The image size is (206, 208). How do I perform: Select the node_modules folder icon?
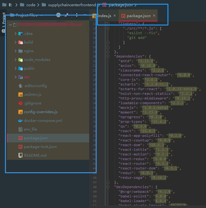coord(21,60)
